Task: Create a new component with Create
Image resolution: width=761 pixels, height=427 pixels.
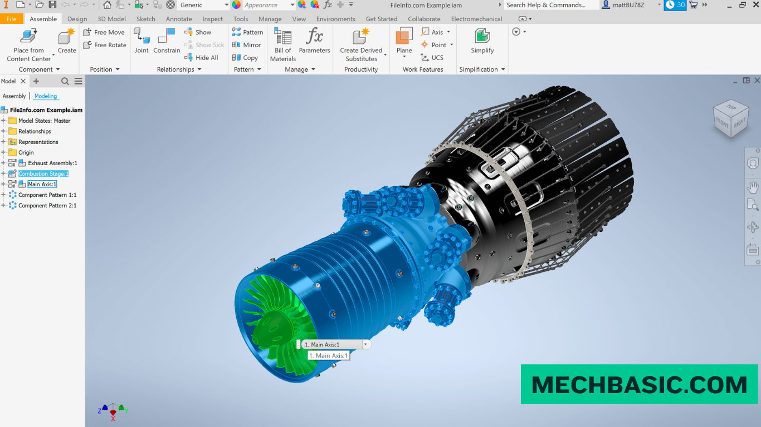Action: 67,42
